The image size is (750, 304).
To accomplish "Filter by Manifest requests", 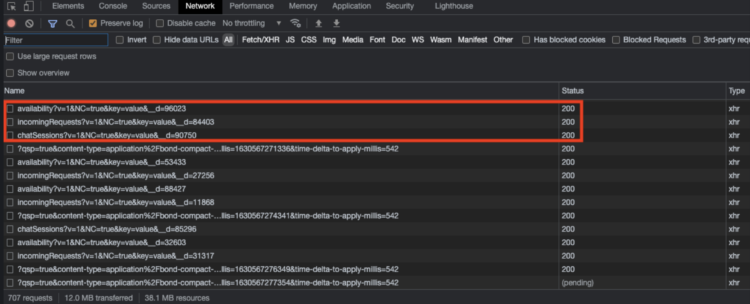I will pyautogui.click(x=472, y=40).
